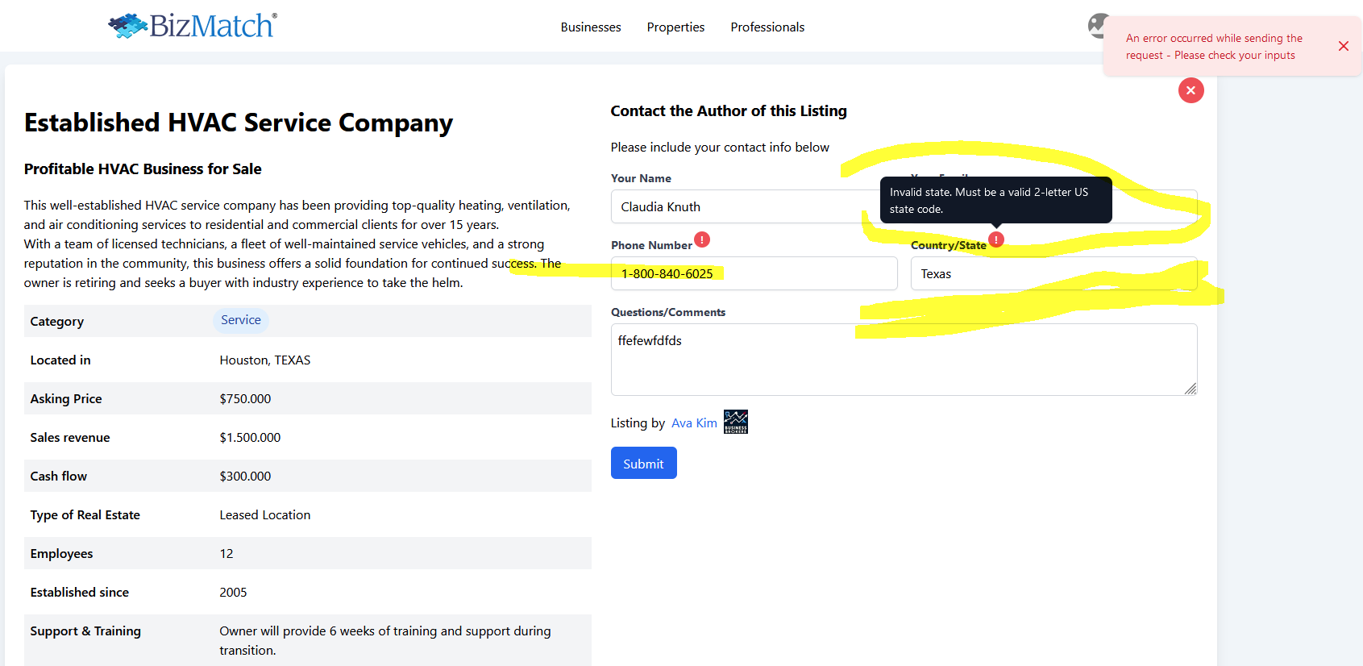Focus the Your Name input field

point(742,207)
